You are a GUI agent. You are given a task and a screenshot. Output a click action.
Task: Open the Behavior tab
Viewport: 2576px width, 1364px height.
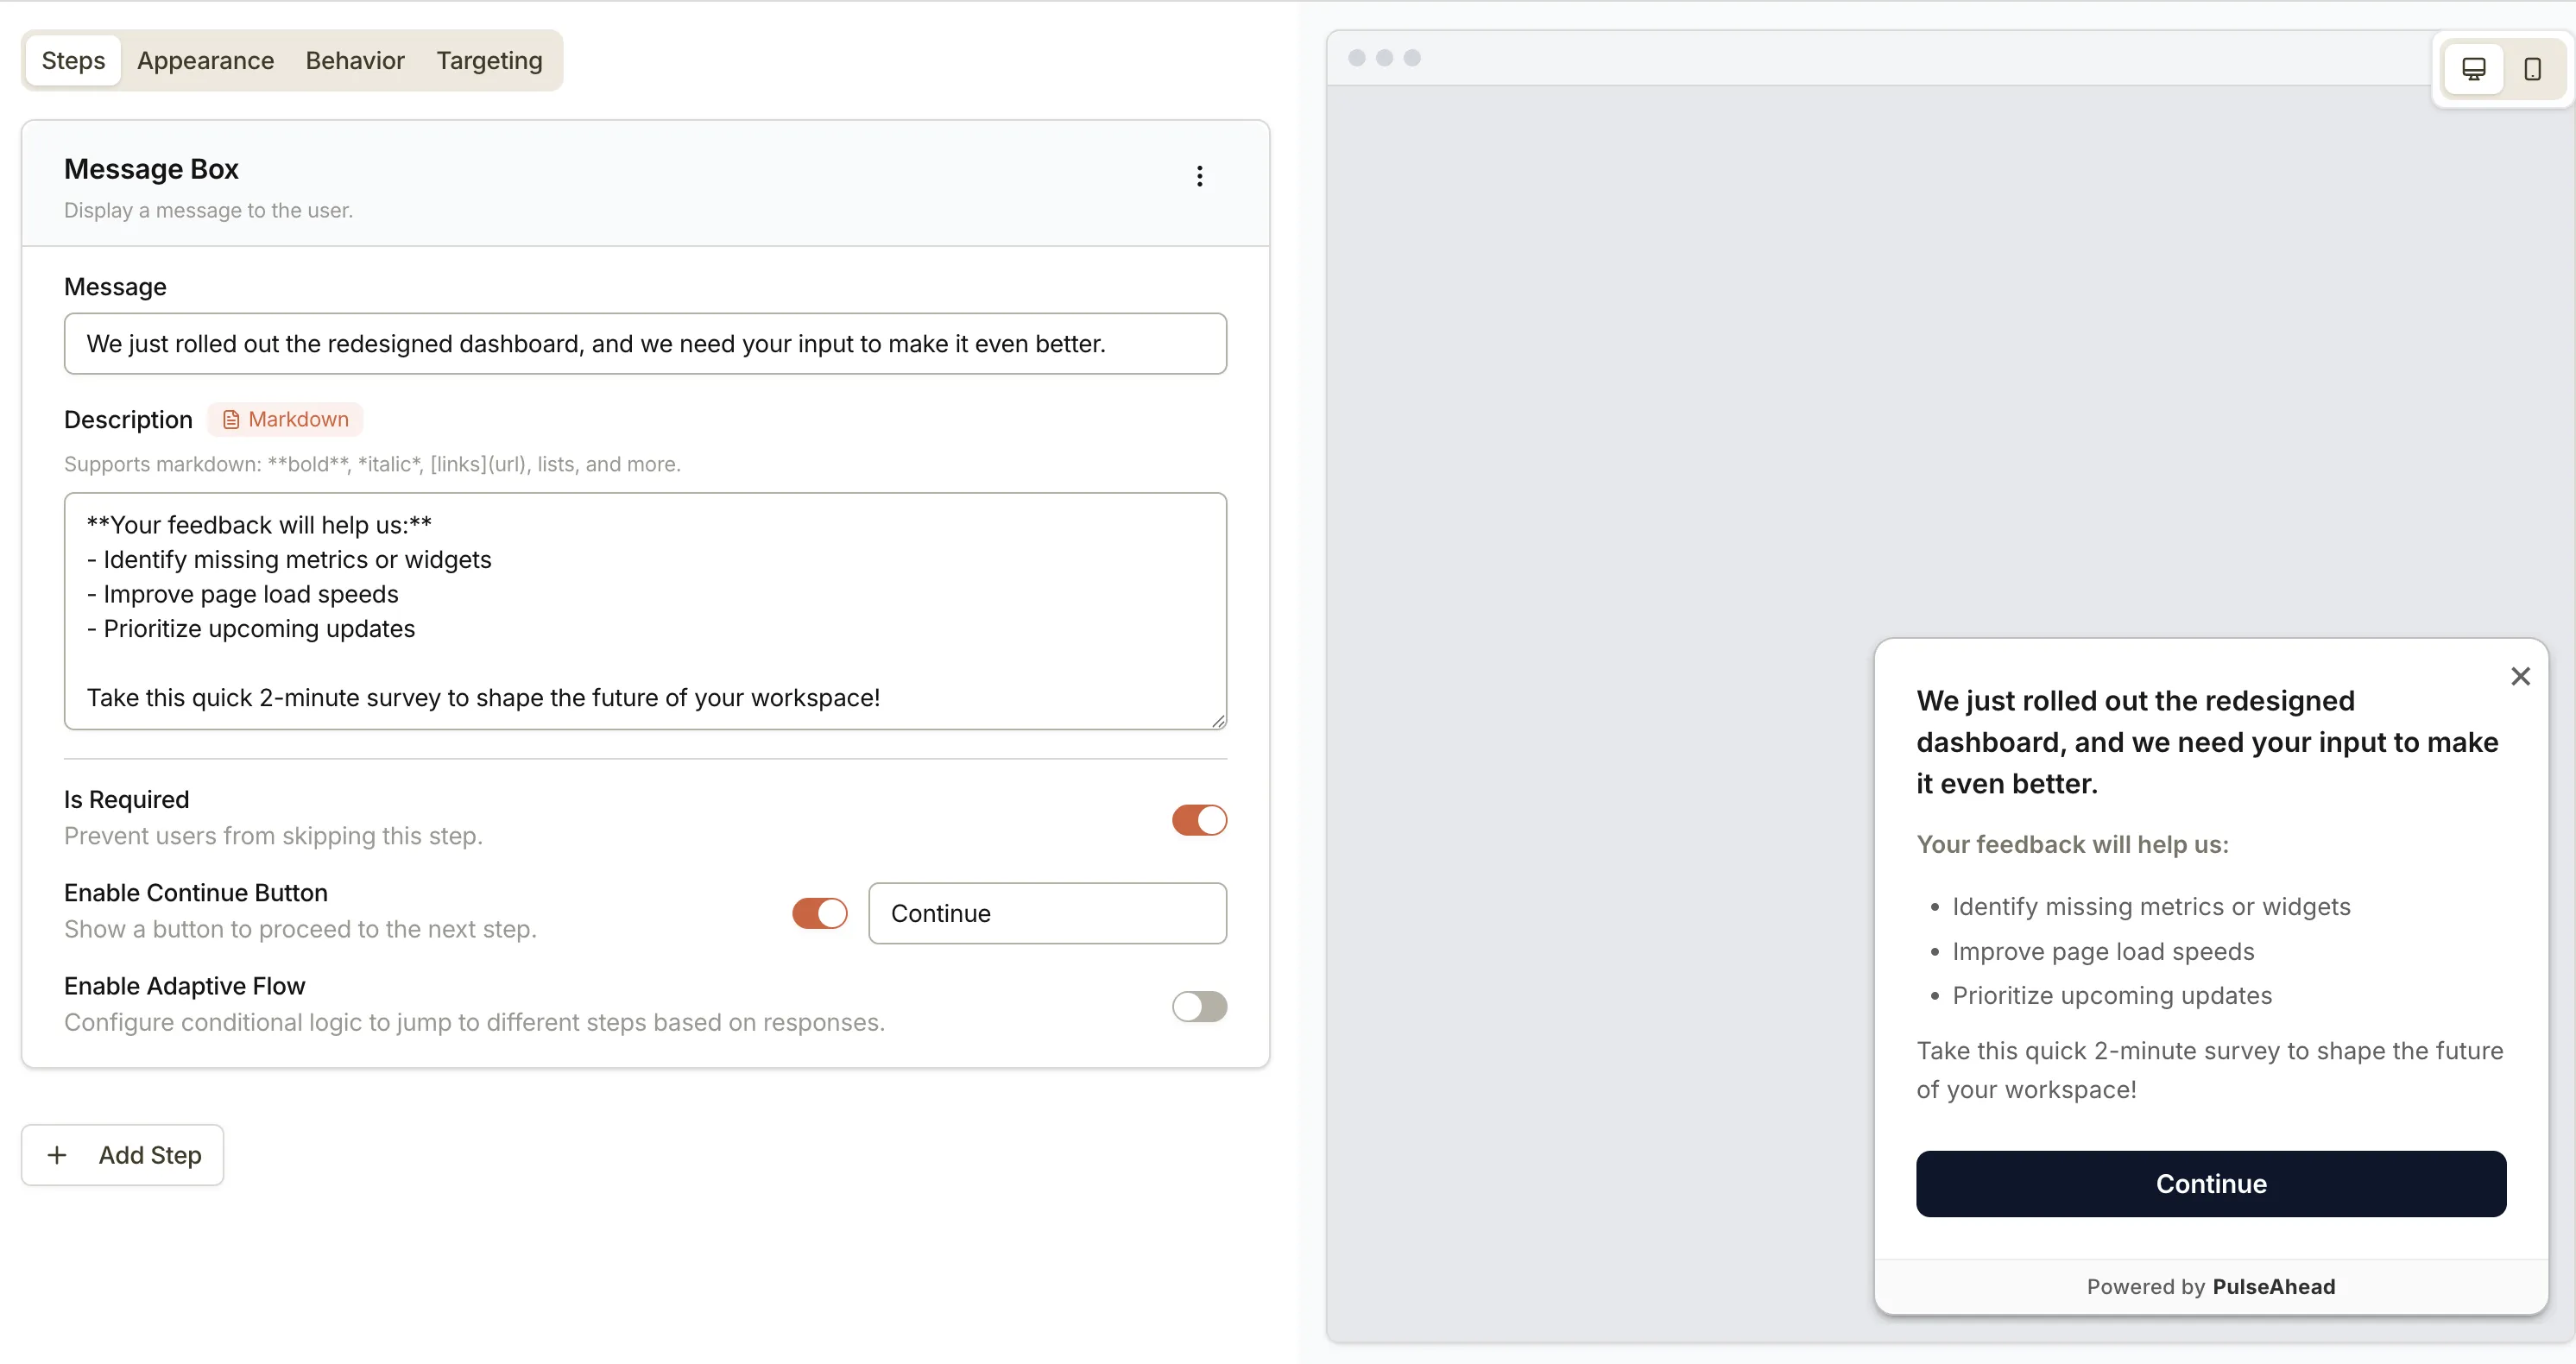coord(354,60)
